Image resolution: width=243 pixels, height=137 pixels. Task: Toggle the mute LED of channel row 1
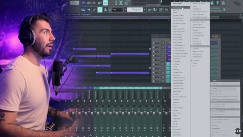tap(153, 43)
